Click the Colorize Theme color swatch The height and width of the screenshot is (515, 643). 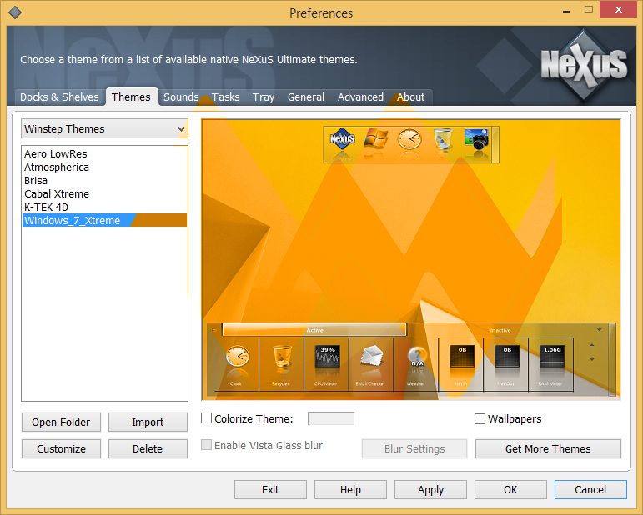click(x=331, y=418)
